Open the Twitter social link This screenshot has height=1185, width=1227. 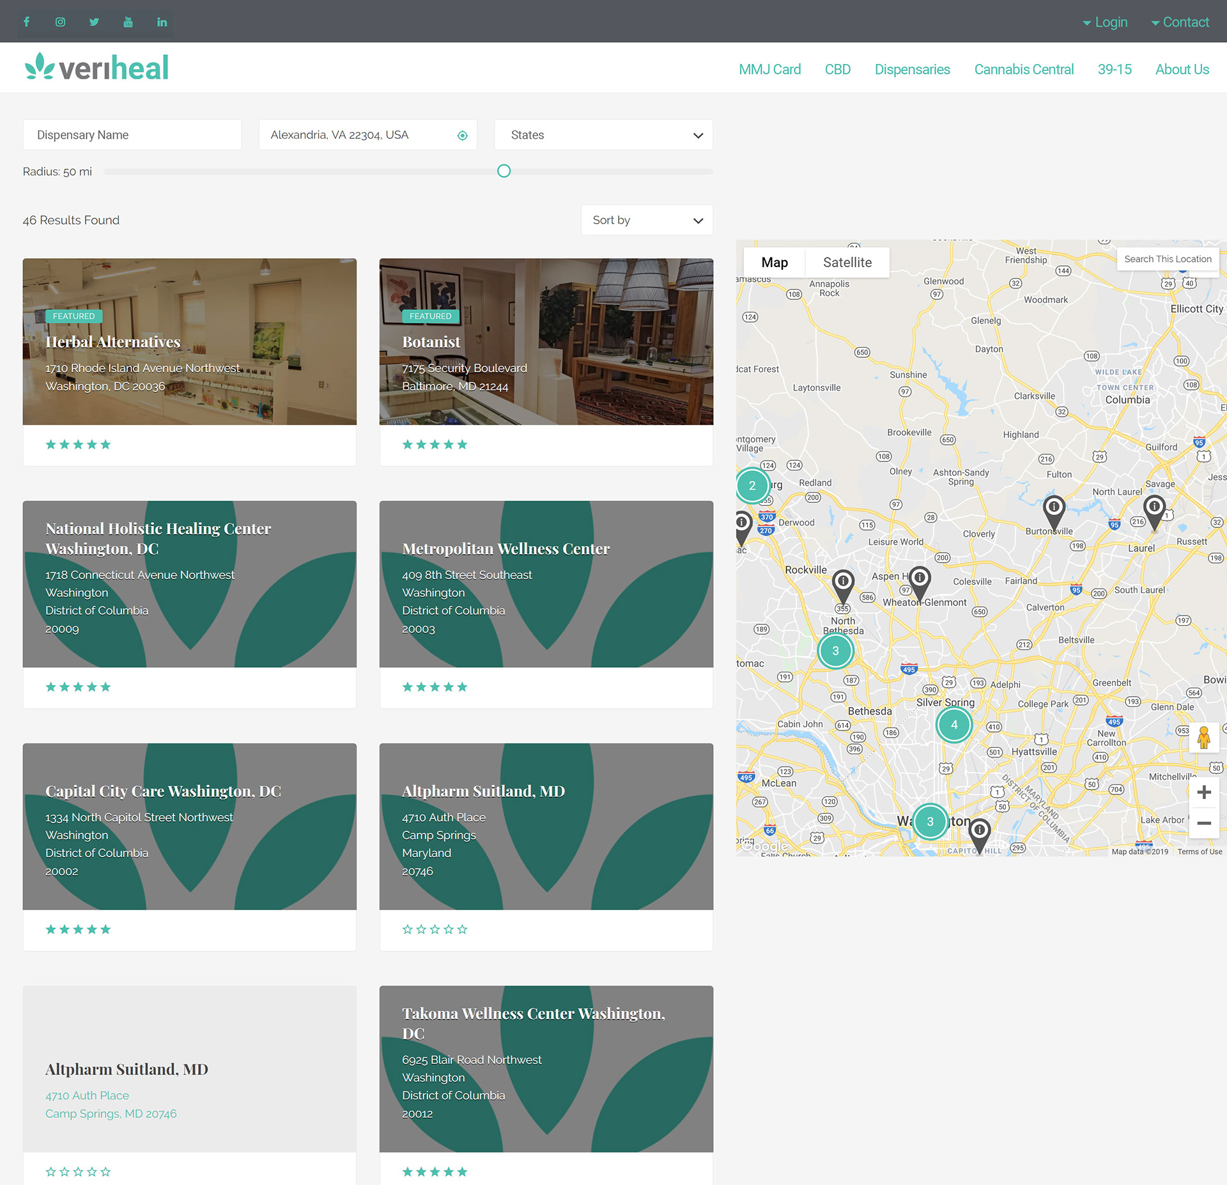pyautogui.click(x=94, y=22)
